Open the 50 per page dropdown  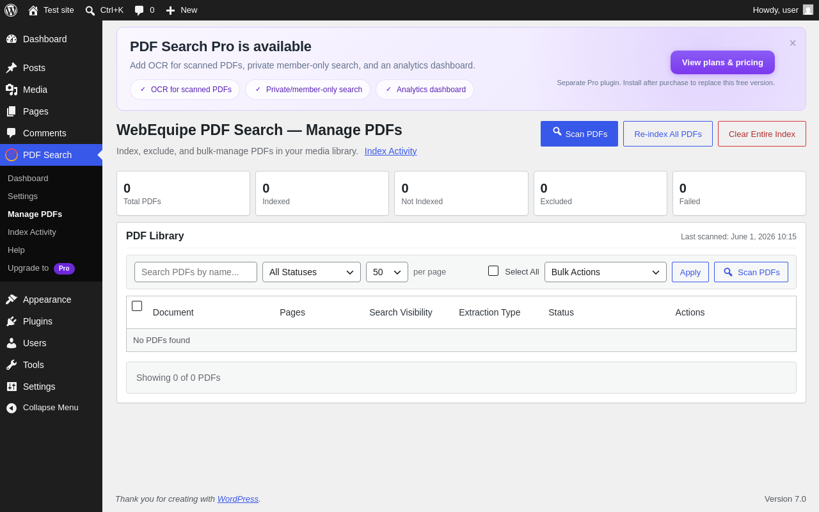pos(387,272)
